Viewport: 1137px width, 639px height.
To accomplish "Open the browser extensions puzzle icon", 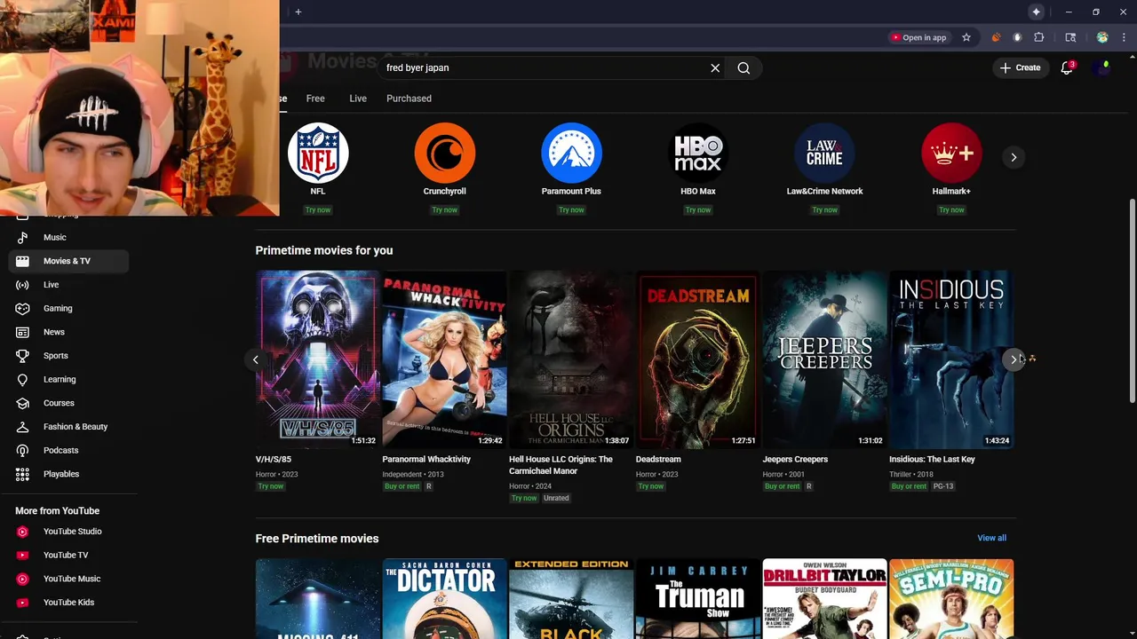I will tap(1038, 37).
